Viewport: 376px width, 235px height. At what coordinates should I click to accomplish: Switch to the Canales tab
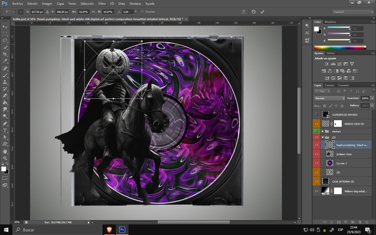click(x=329, y=85)
